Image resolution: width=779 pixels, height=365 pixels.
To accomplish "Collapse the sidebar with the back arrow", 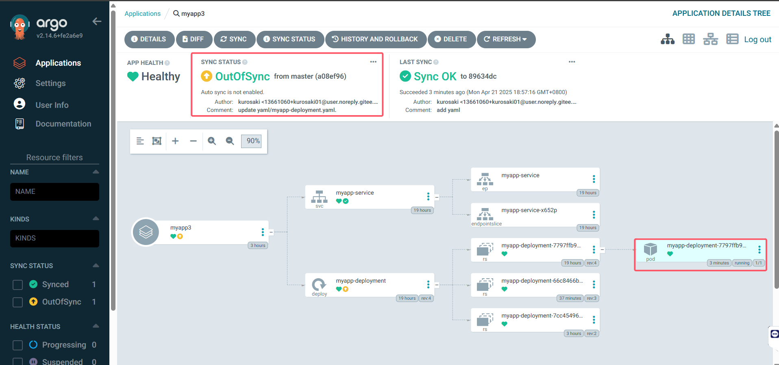I will point(97,21).
